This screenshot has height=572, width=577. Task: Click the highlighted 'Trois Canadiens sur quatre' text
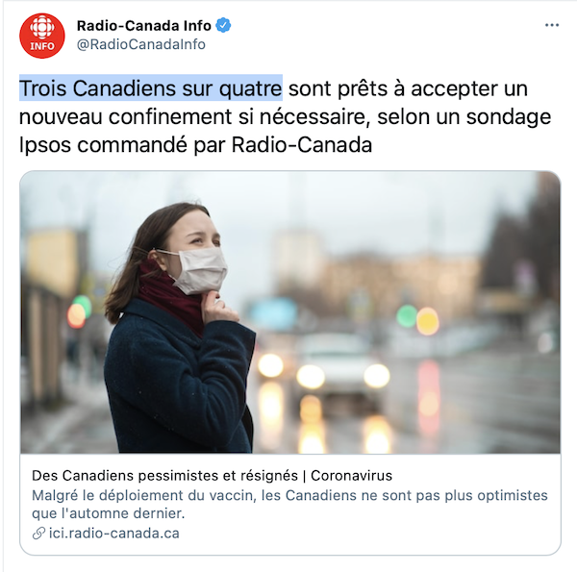click(x=151, y=87)
